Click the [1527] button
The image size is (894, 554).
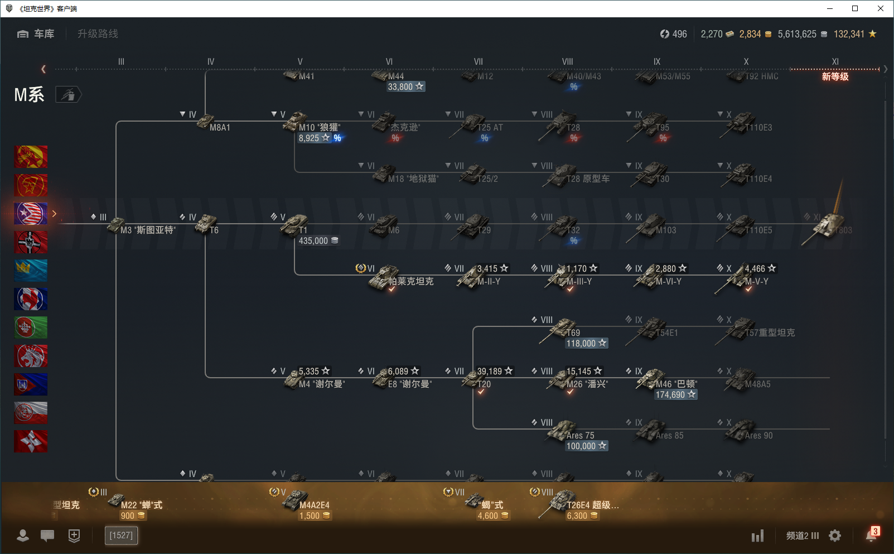[x=121, y=536]
